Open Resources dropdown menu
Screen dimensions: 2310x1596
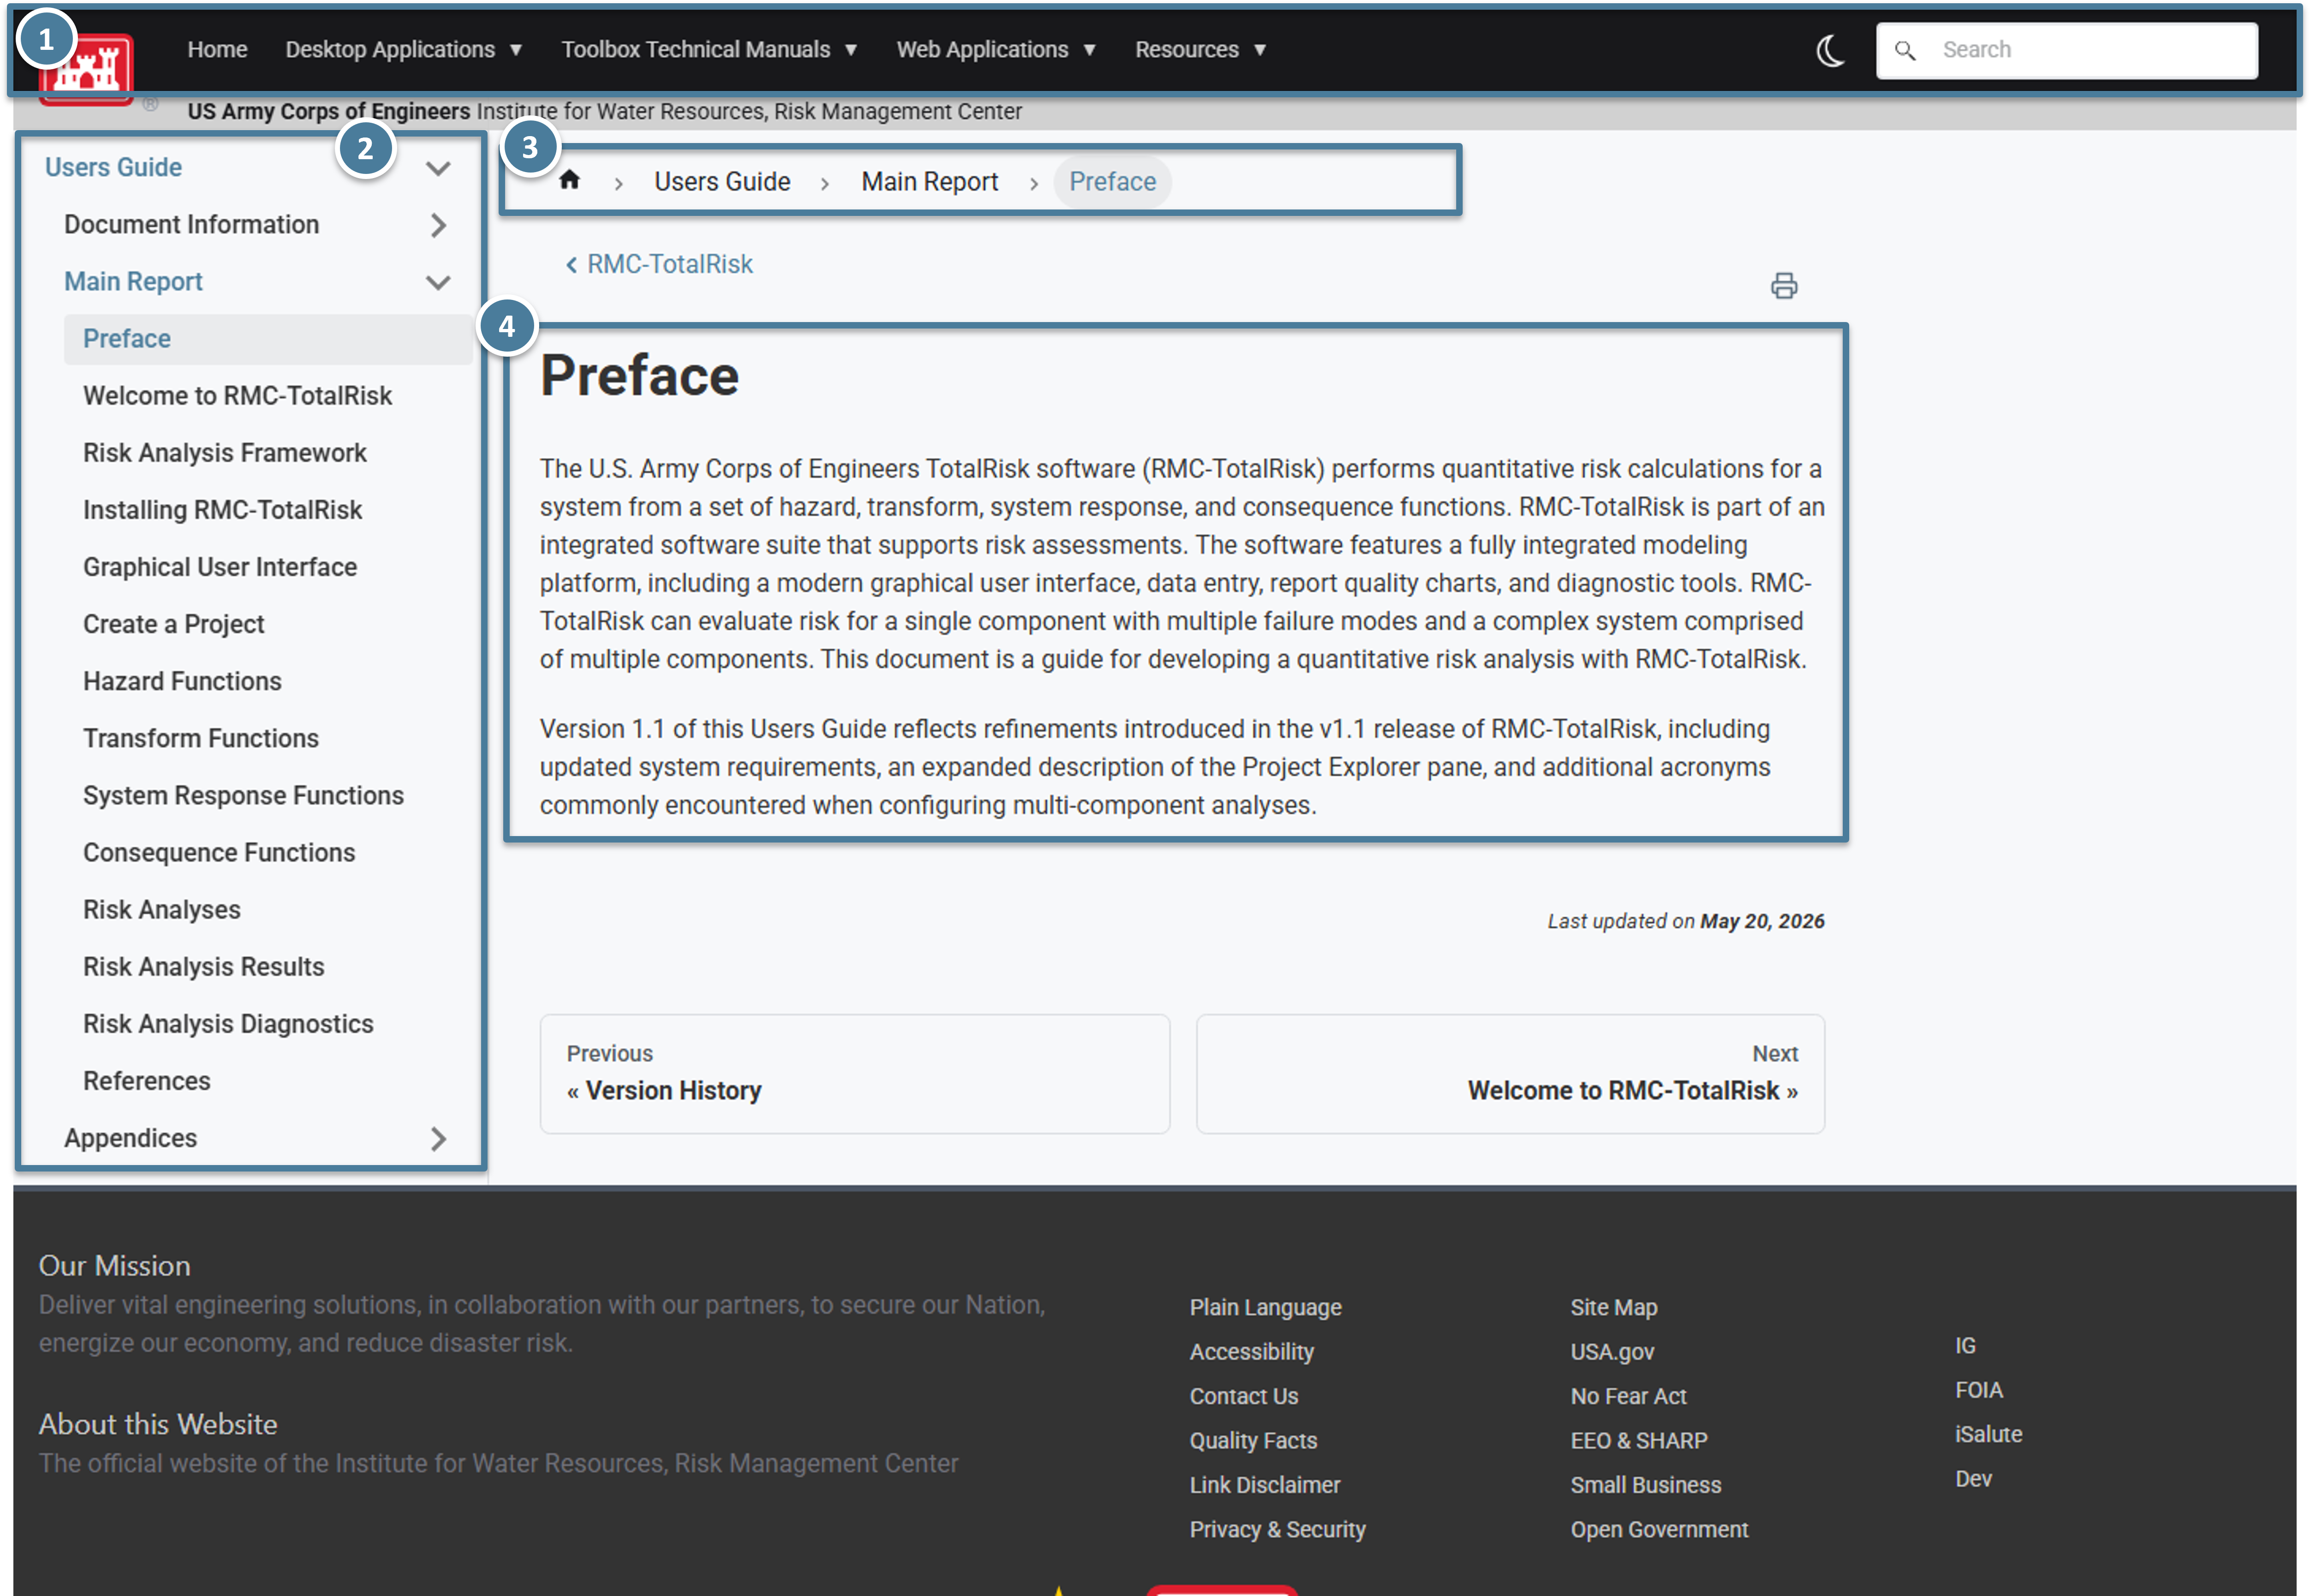[1201, 49]
